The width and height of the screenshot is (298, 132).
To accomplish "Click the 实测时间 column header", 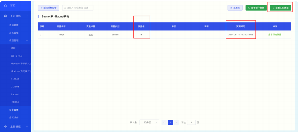I will tap(241, 27).
